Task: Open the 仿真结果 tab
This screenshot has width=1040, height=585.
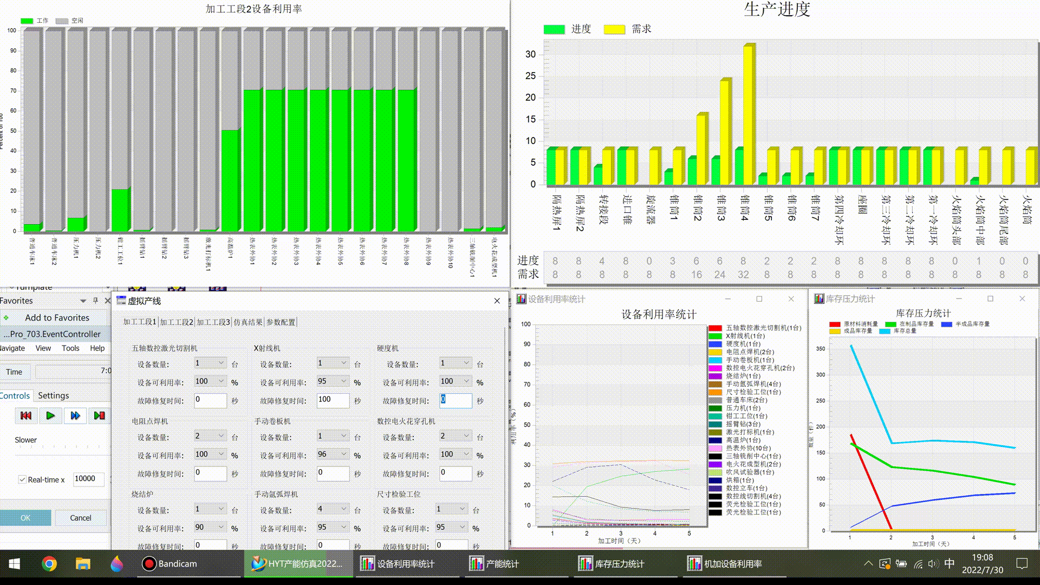Action: pos(248,322)
